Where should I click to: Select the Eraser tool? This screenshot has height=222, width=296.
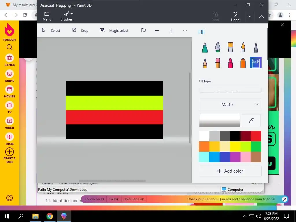(218, 63)
